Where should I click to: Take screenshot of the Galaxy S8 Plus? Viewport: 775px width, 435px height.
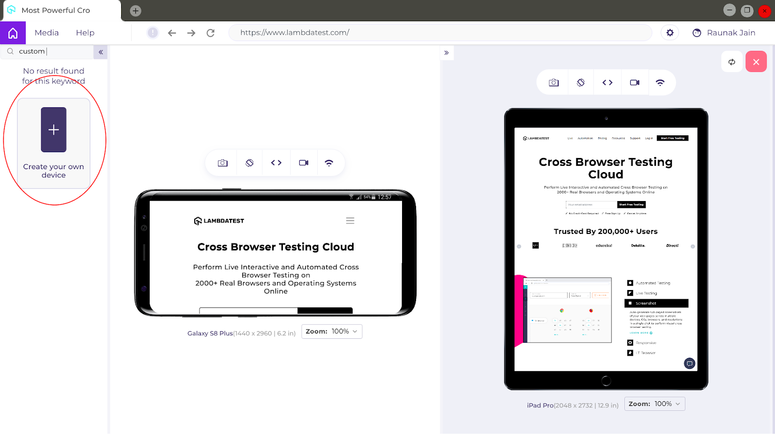pos(223,163)
